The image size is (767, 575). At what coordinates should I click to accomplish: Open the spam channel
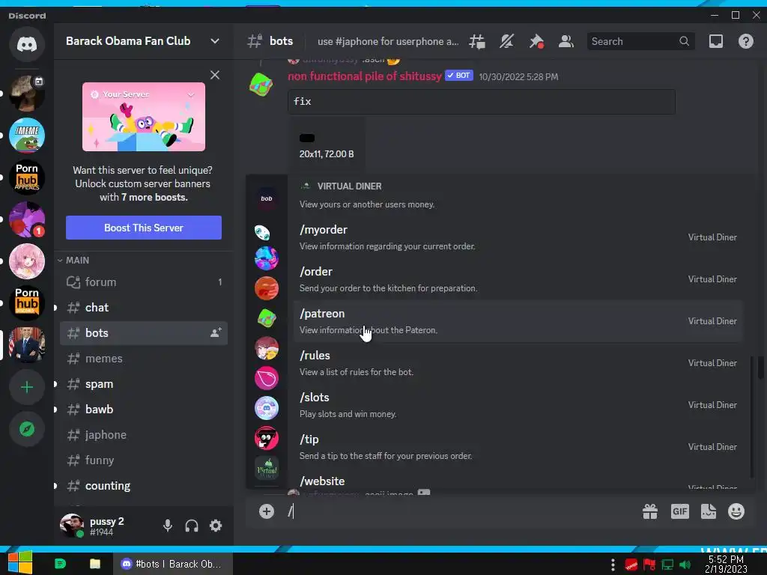[x=144, y=384]
